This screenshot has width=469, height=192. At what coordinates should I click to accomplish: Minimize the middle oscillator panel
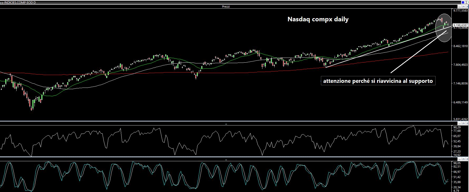(460, 123)
